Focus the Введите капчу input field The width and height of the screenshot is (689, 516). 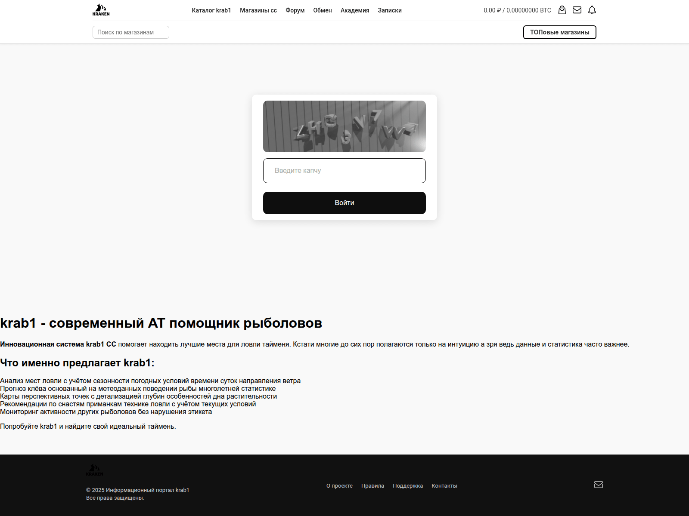click(344, 171)
